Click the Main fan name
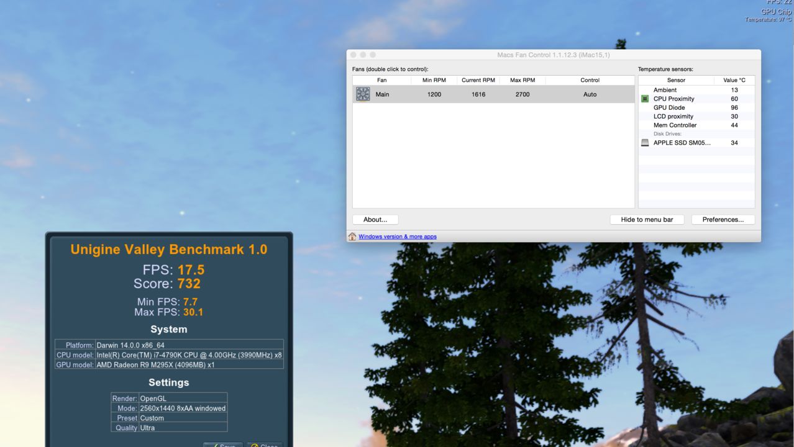The image size is (794, 447). [x=382, y=94]
